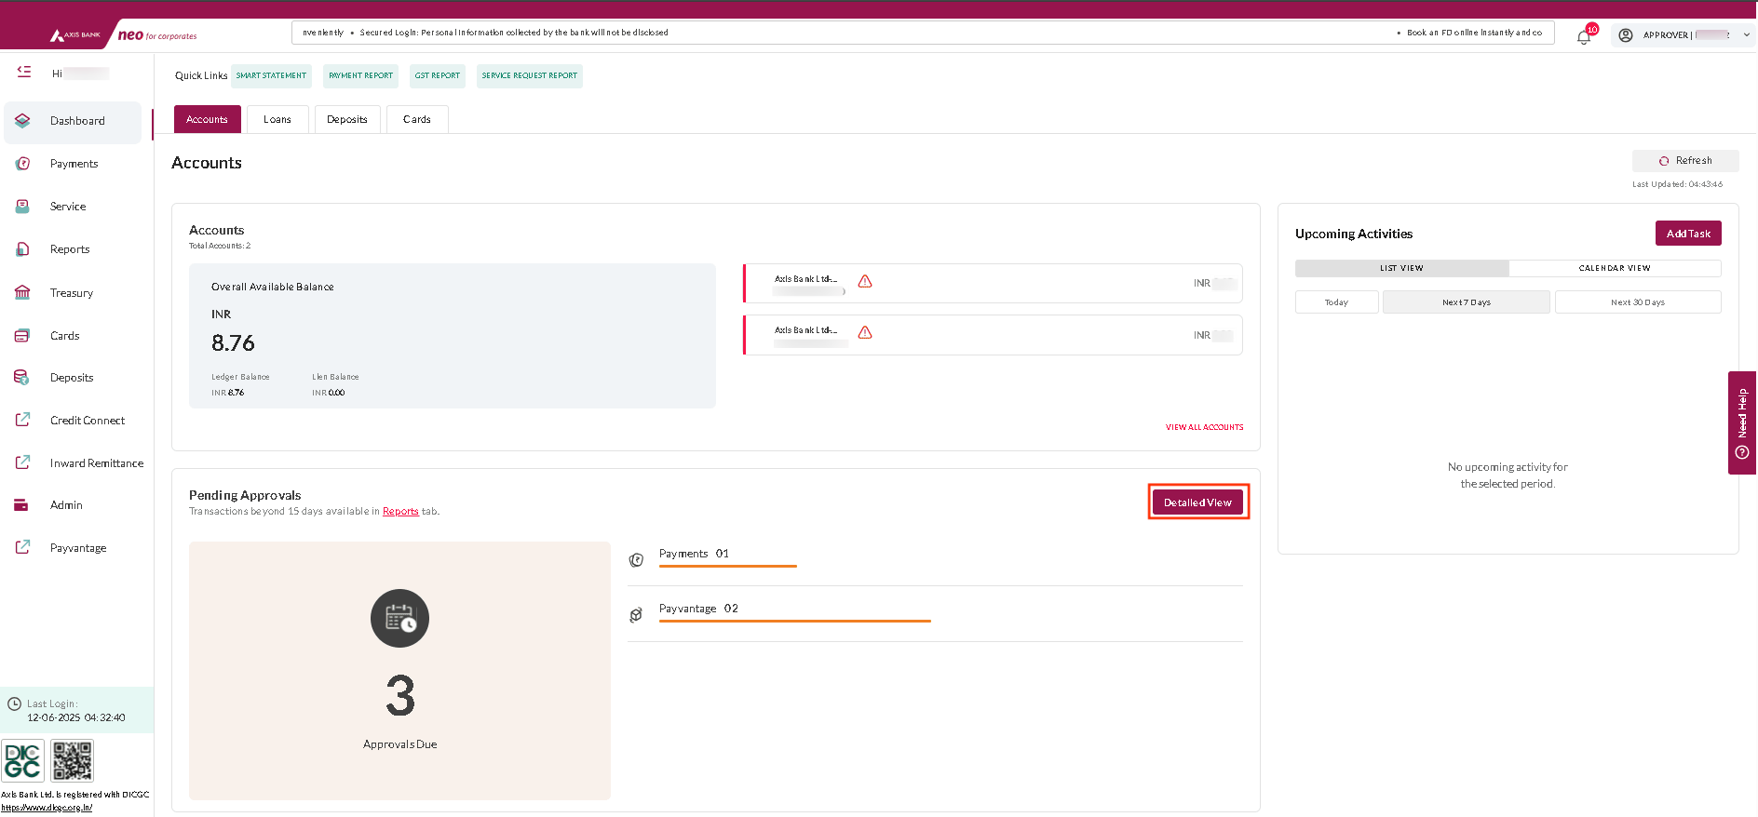The height and width of the screenshot is (817, 1758).
Task: Filter activities by Next 30 Days
Action: point(1637,302)
